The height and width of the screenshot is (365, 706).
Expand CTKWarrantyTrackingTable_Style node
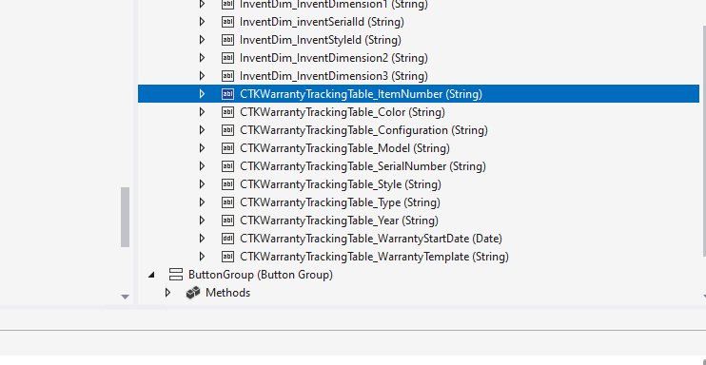tap(202, 184)
